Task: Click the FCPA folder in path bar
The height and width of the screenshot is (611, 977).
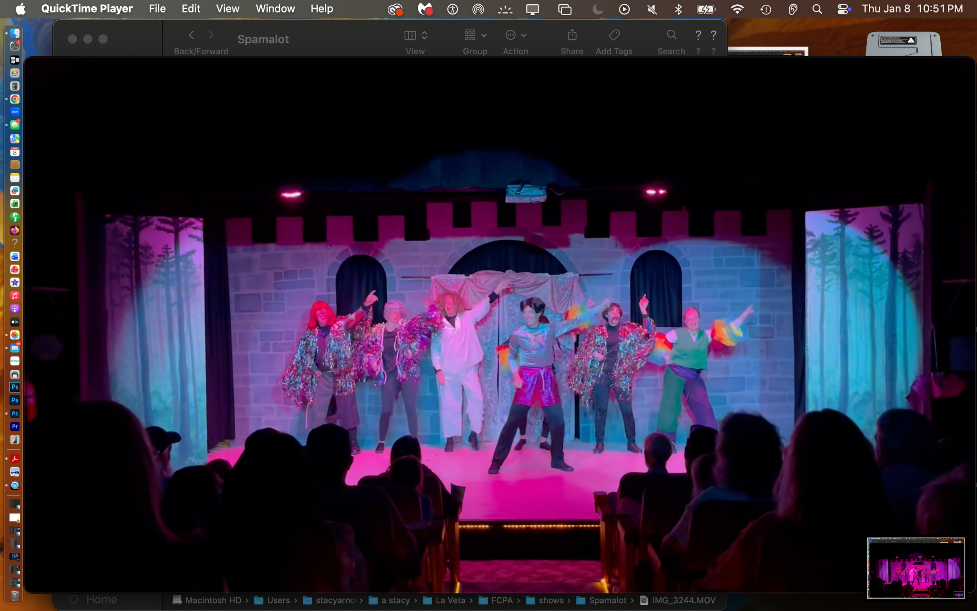Action: pyautogui.click(x=502, y=600)
